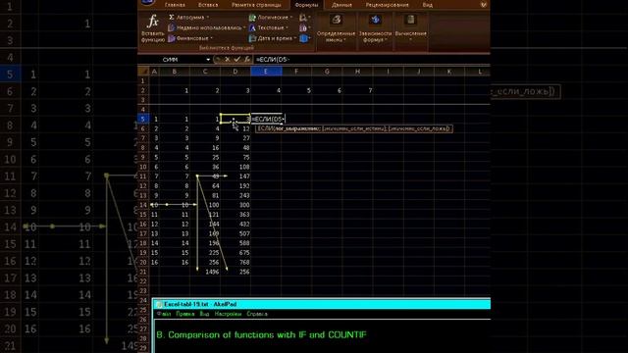This screenshot has width=628, height=353.
Task: Open AkelPad Правка menu
Action: [185, 314]
